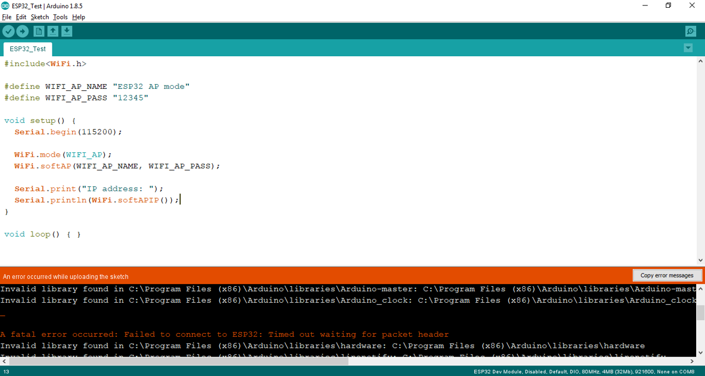
Task: Click the "Serial.begin(115200);" line
Action: click(x=68, y=132)
